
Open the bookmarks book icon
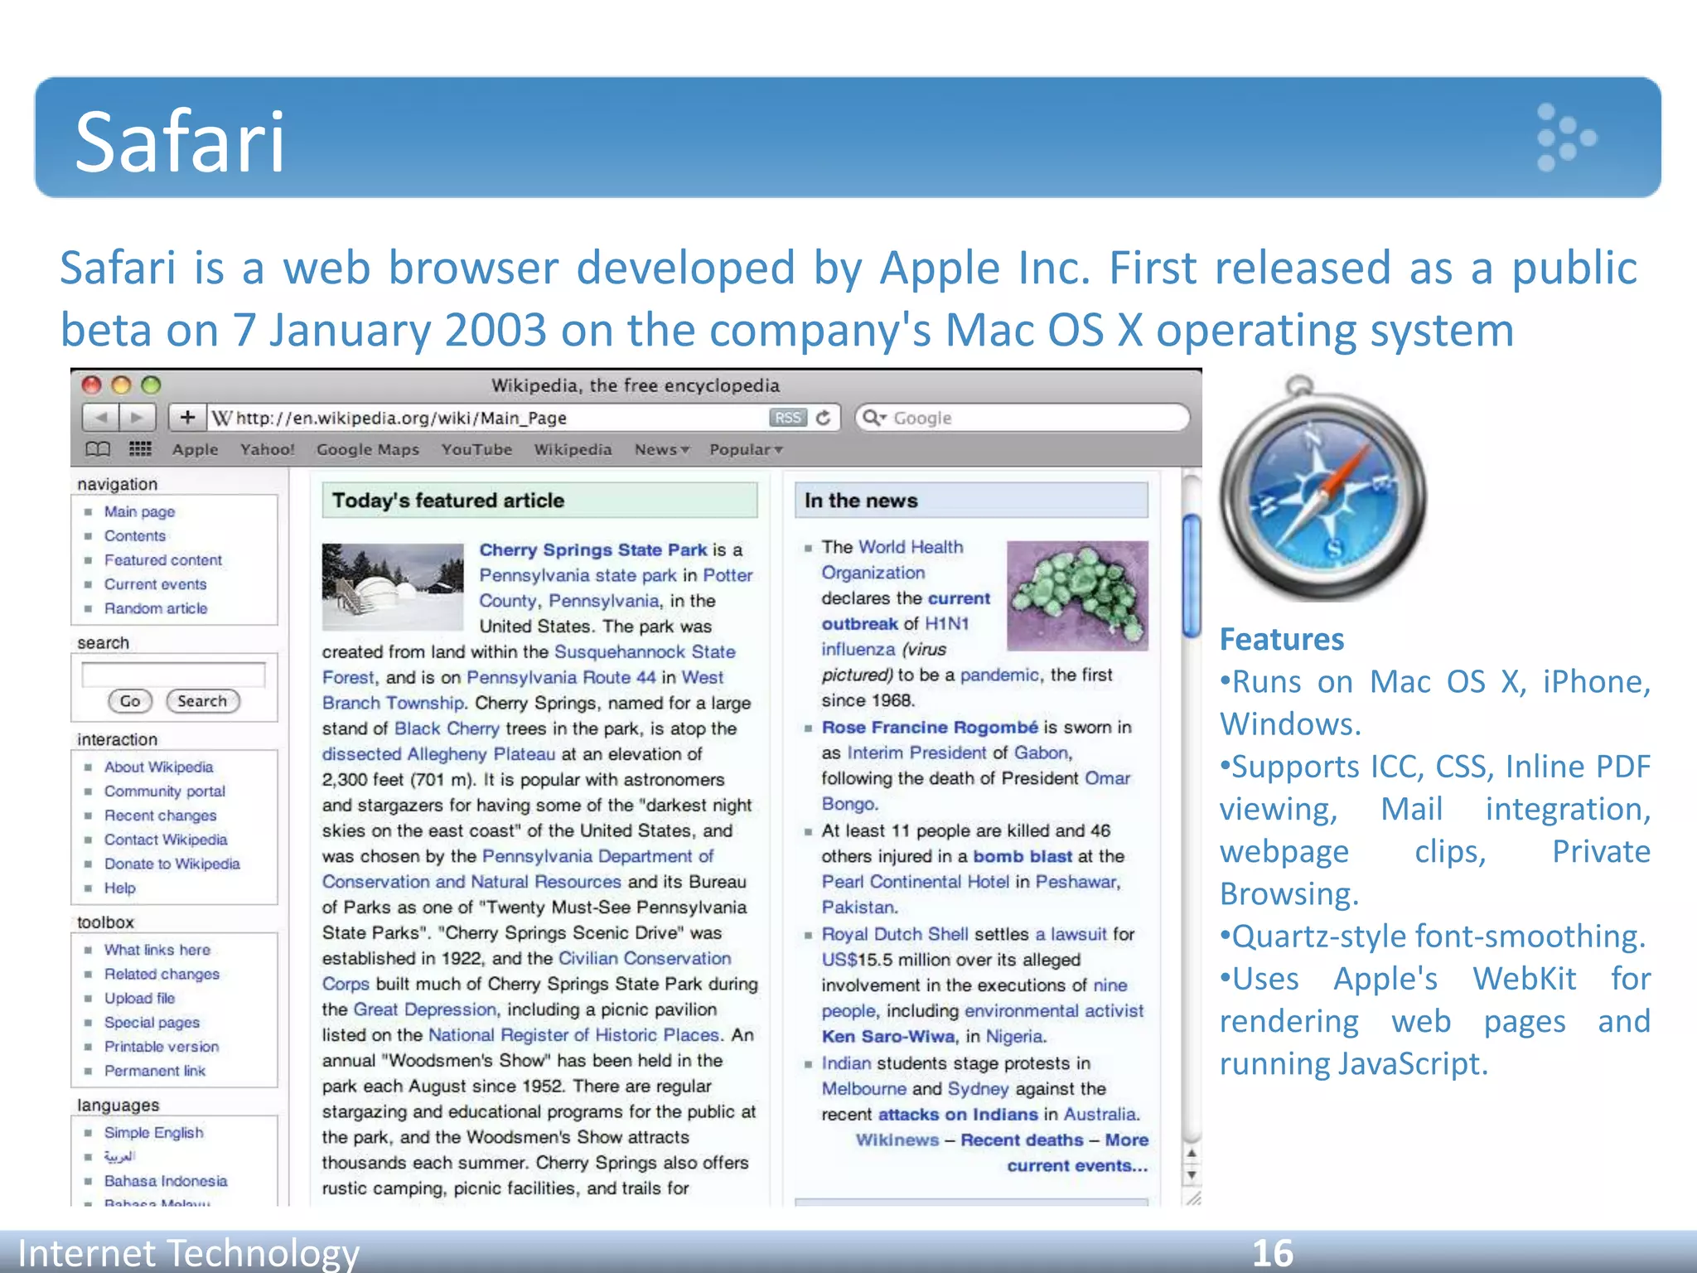click(98, 449)
